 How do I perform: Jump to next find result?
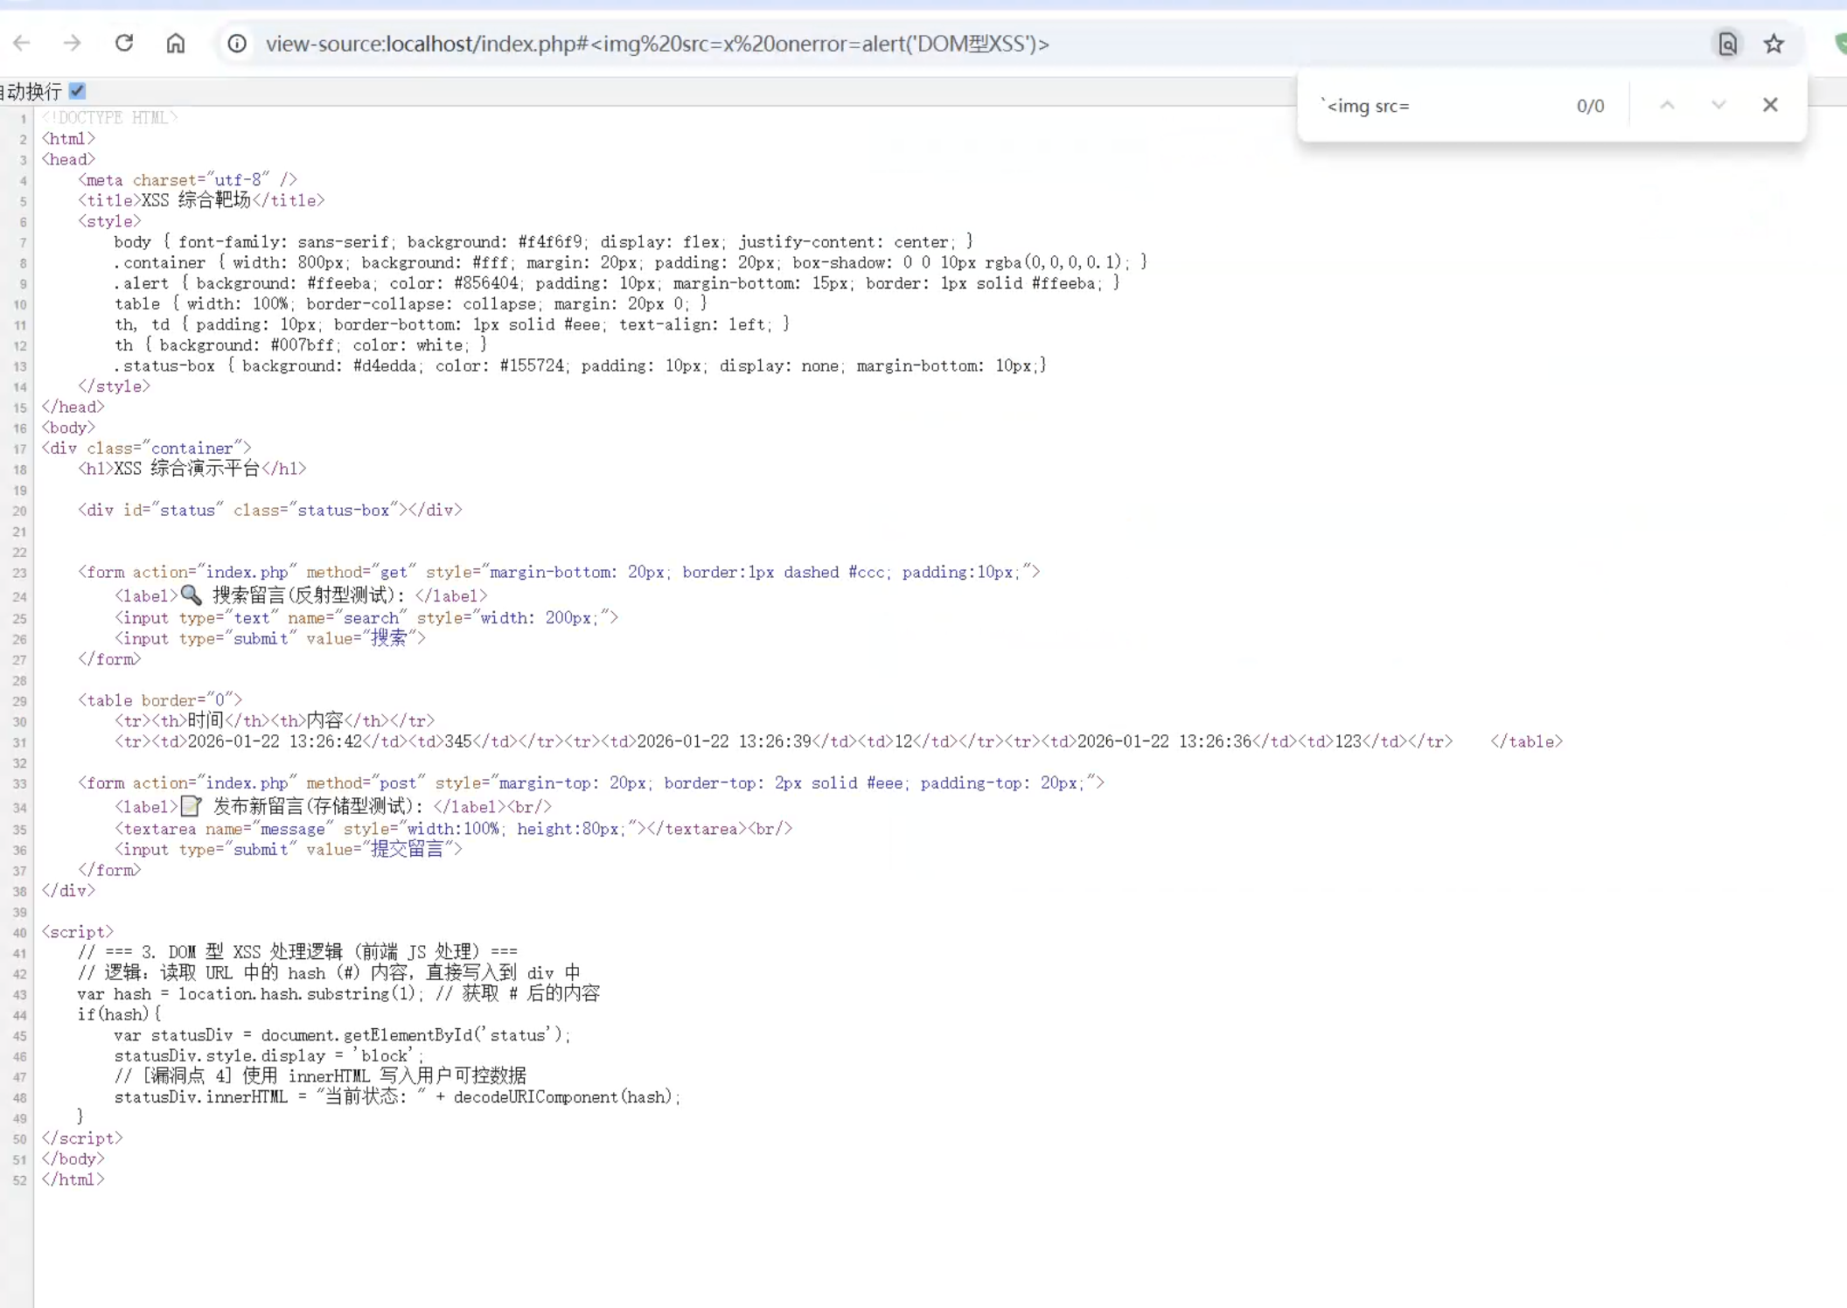(x=1718, y=106)
